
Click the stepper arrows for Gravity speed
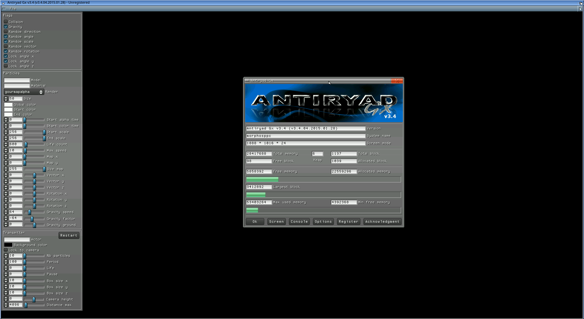pos(6,212)
